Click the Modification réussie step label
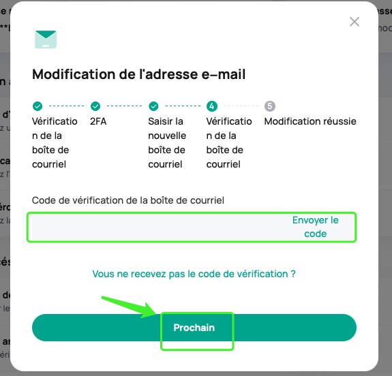Image resolution: width=392 pixels, height=376 pixels. tap(310, 121)
